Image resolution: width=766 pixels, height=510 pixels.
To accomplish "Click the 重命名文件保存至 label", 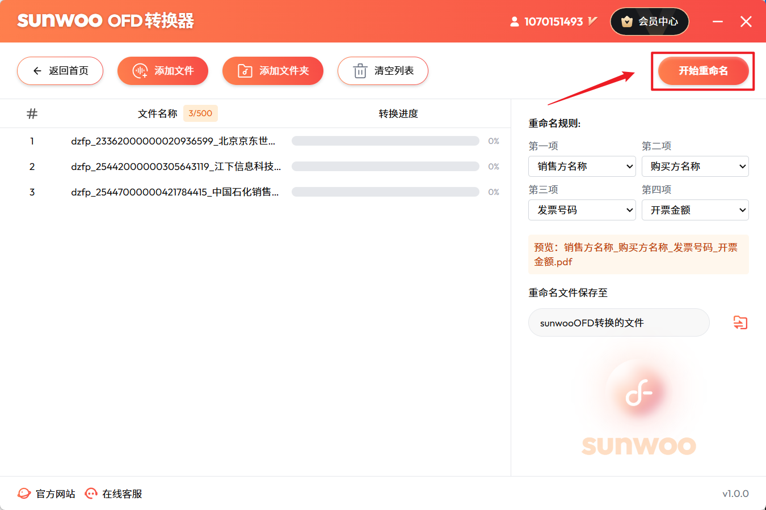I will coord(568,293).
